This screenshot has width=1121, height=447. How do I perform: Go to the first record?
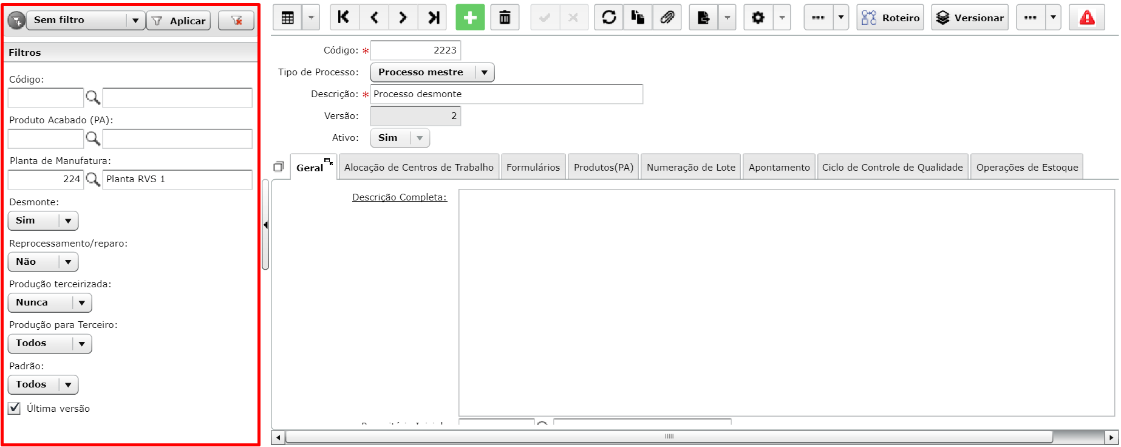tap(344, 18)
